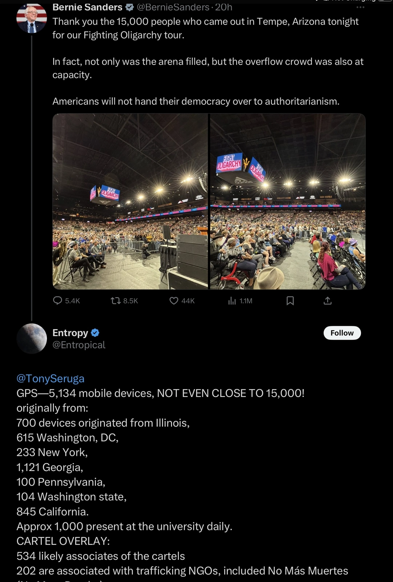Open Entropy display name profile
The width and height of the screenshot is (393, 582).
pyautogui.click(x=70, y=333)
